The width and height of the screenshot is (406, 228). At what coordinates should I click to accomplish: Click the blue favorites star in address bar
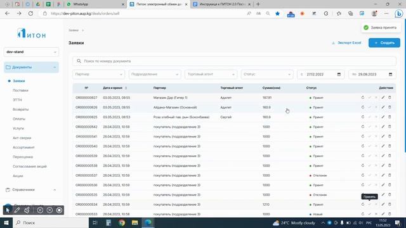coord(278,13)
